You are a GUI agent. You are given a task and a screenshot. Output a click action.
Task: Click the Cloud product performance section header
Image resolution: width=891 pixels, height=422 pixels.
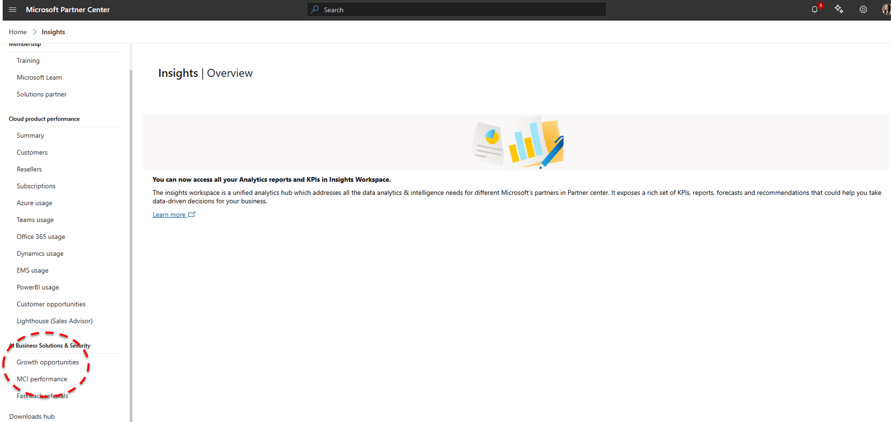coord(44,119)
